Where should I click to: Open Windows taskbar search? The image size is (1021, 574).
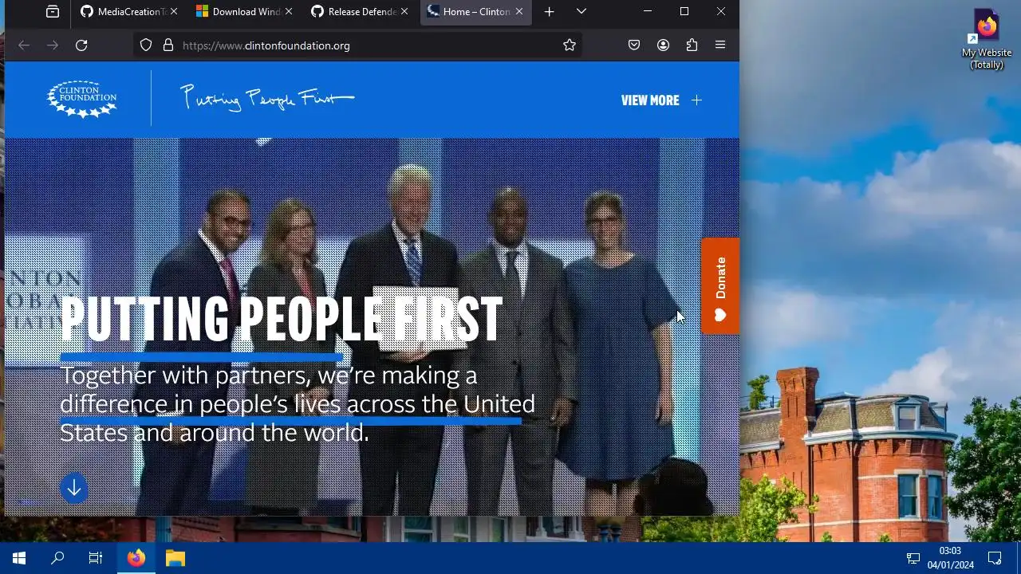click(x=57, y=558)
